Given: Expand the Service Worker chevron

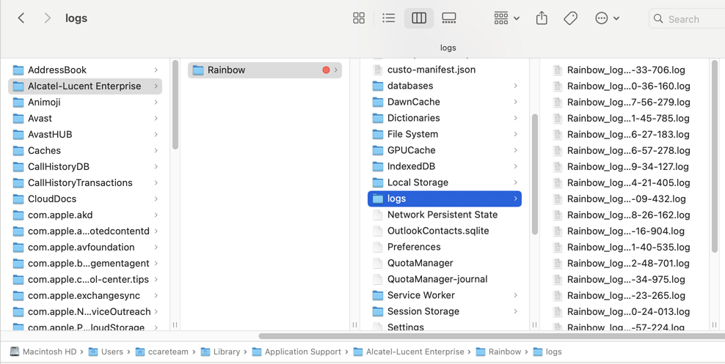Looking at the screenshot, I should pyautogui.click(x=515, y=295).
